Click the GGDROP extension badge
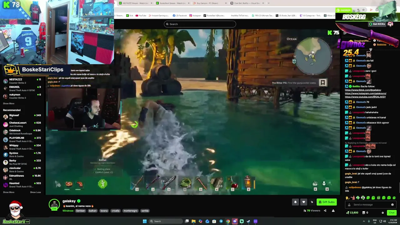Screen dimensions: 400x225 click(344, 10)
